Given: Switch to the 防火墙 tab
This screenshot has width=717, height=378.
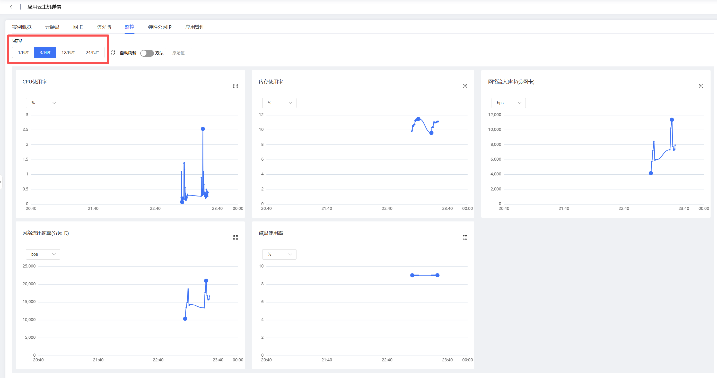Looking at the screenshot, I should click(x=104, y=27).
